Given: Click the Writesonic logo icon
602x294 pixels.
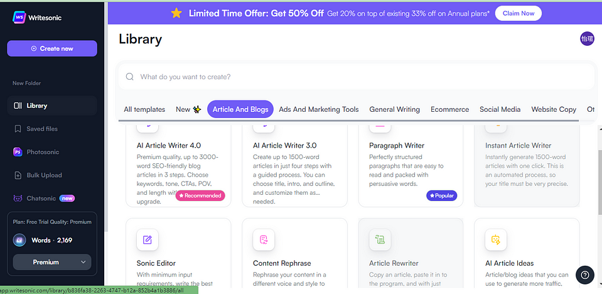Looking at the screenshot, I should coord(18,17).
